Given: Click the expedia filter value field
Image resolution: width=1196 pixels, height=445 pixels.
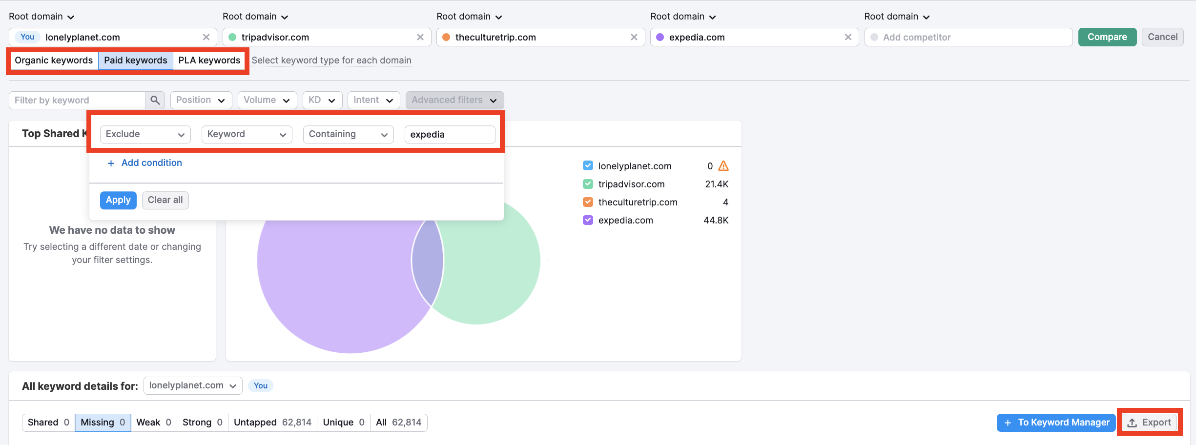Looking at the screenshot, I should [x=450, y=134].
